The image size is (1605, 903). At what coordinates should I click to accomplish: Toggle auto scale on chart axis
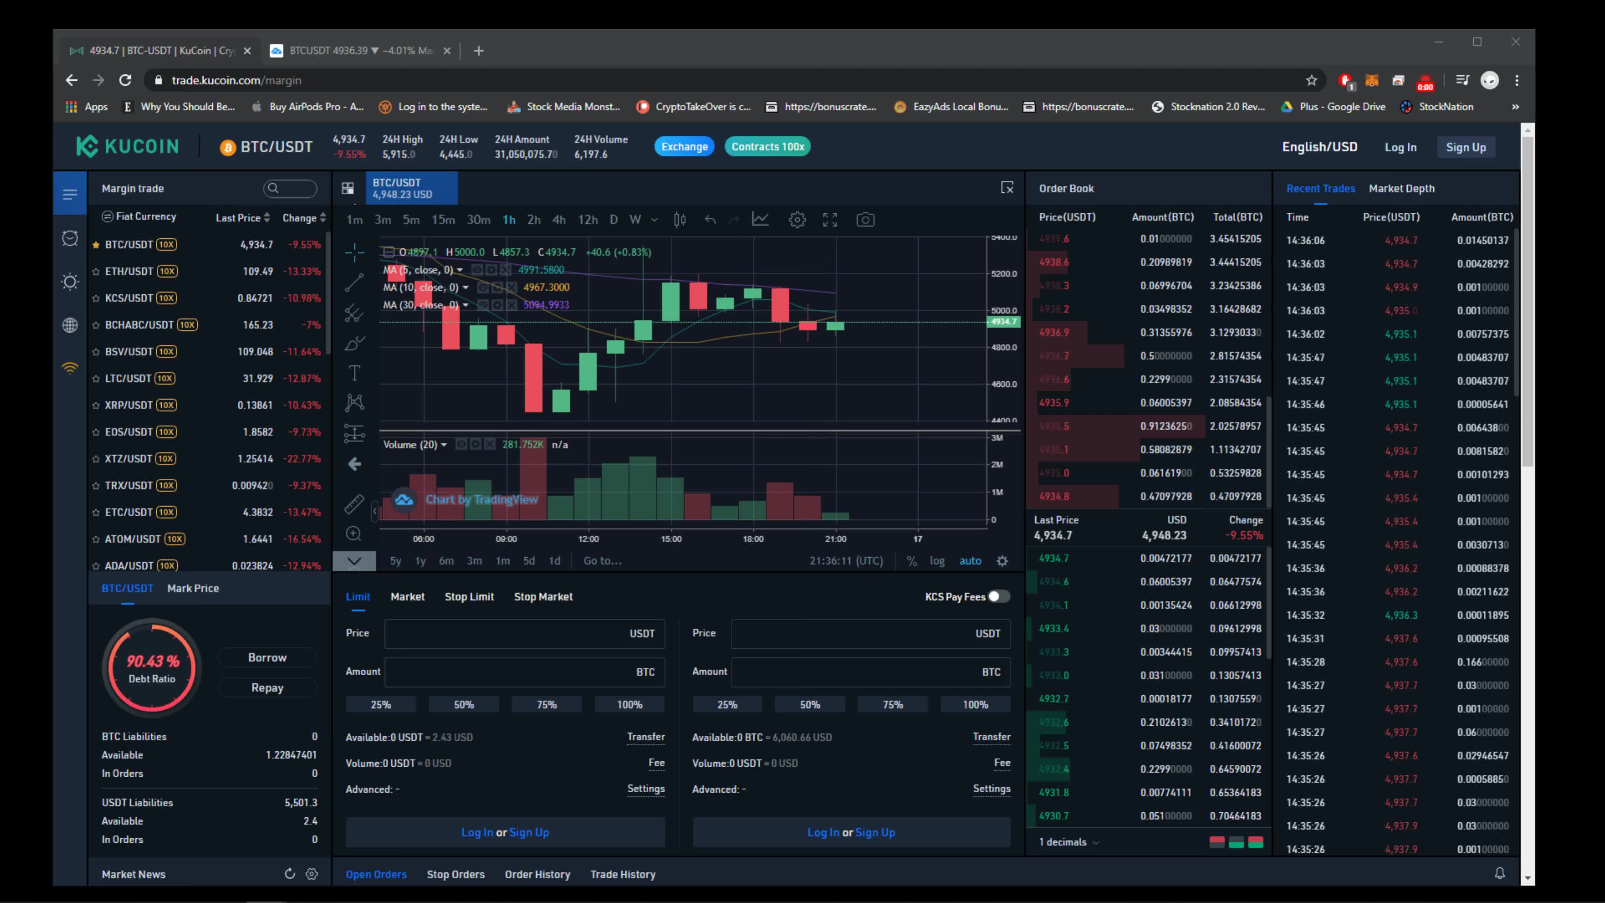[970, 561]
